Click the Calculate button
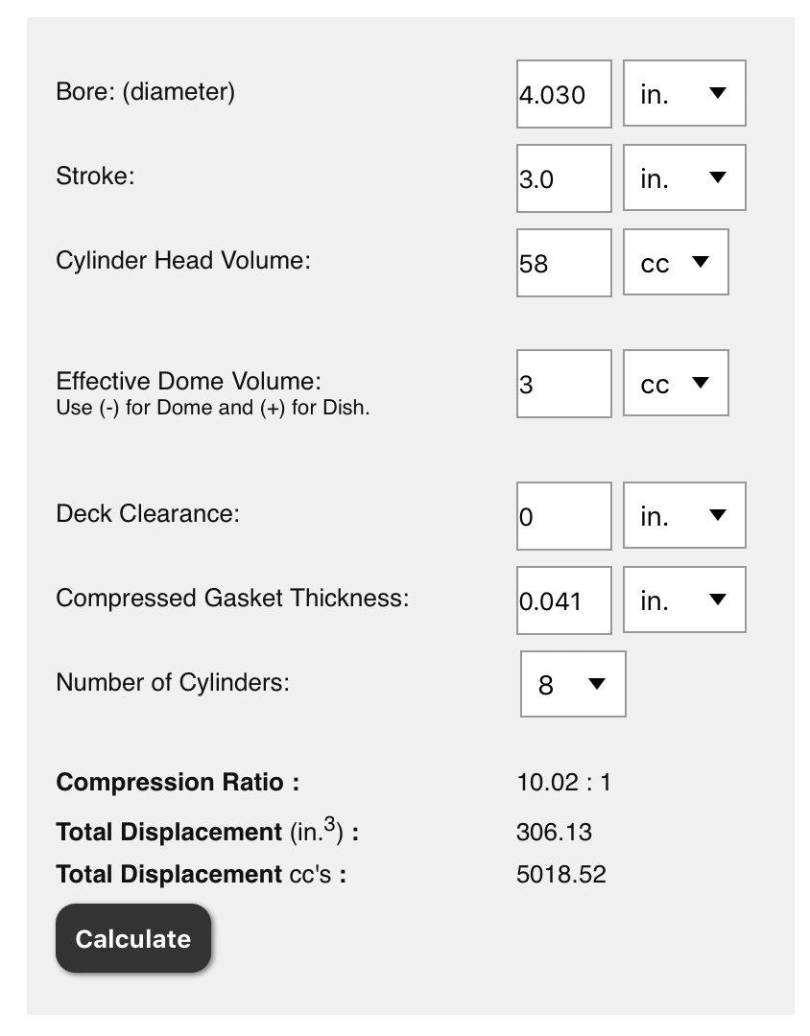Screen dimensions: 810x1036 point(133,939)
